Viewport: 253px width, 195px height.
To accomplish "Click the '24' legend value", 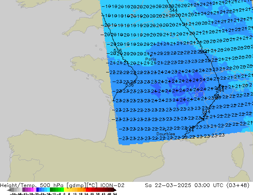I will (x=86, y=194).
